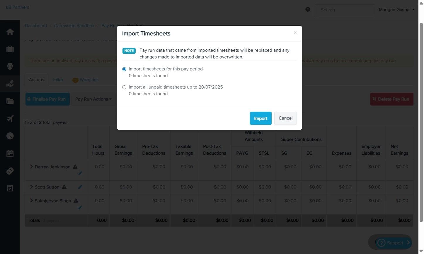Image resolution: width=424 pixels, height=254 pixels.
Task: Open the briefcase icon in the sidebar
Action: (x=10, y=49)
